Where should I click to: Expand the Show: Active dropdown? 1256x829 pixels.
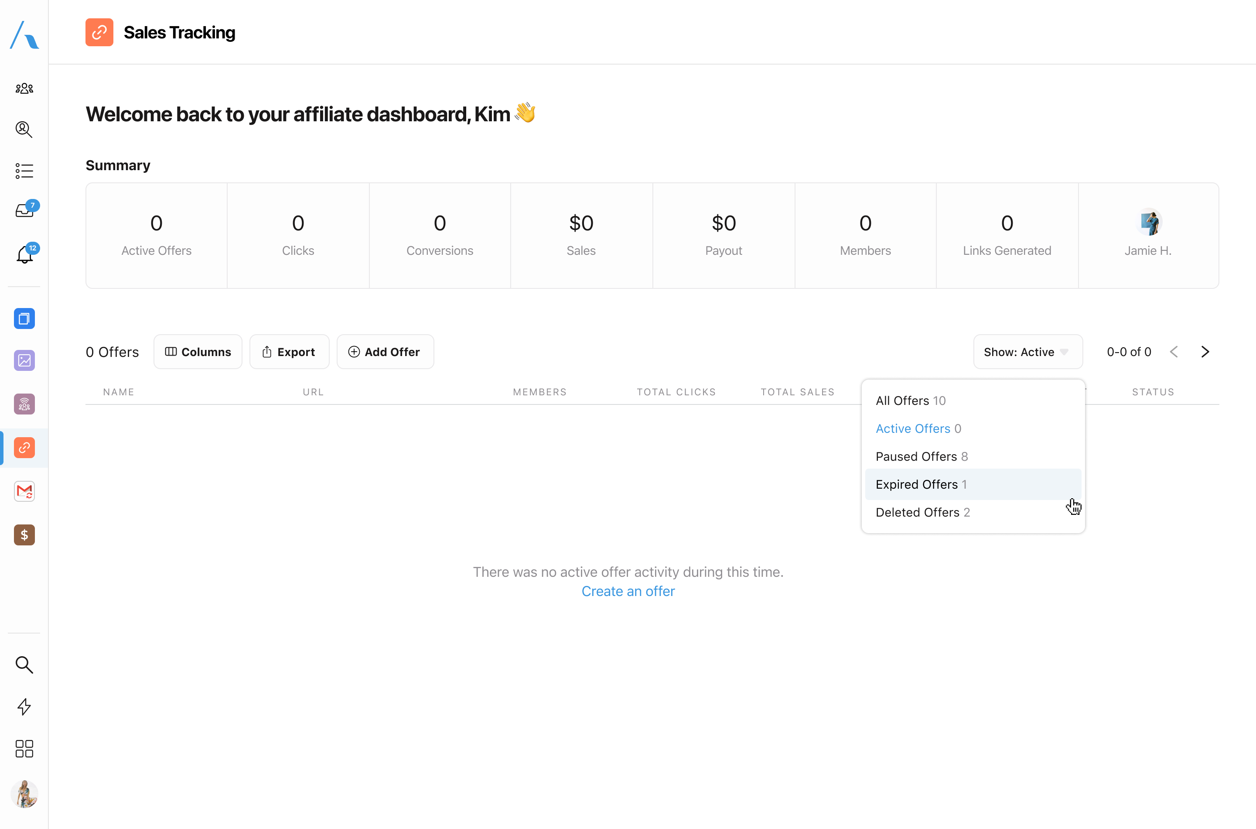coord(1027,352)
